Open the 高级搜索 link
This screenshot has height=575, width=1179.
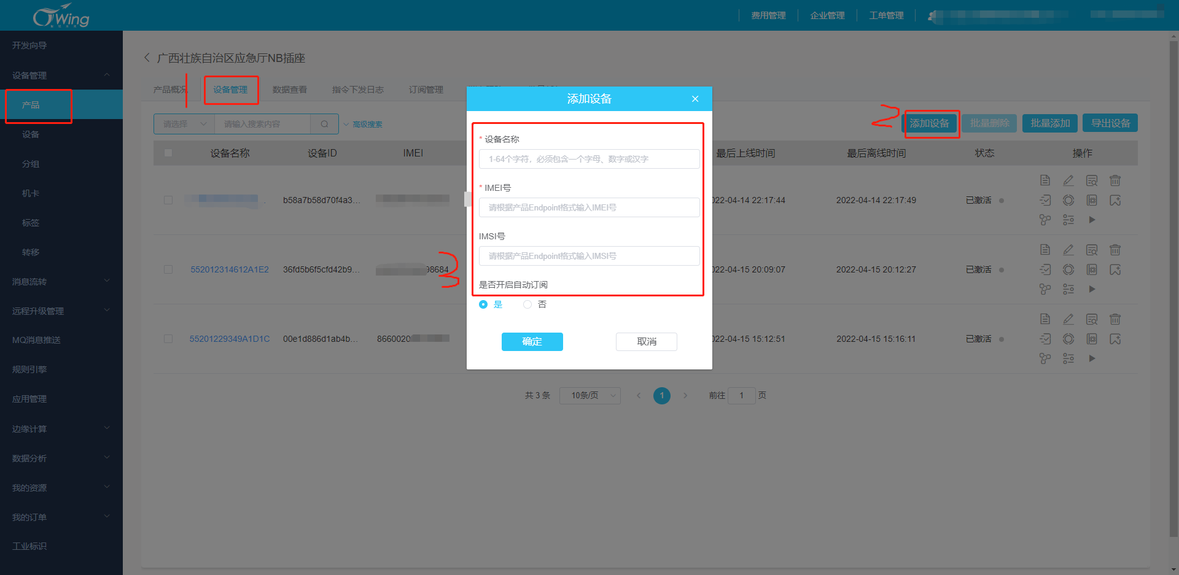tap(367, 125)
